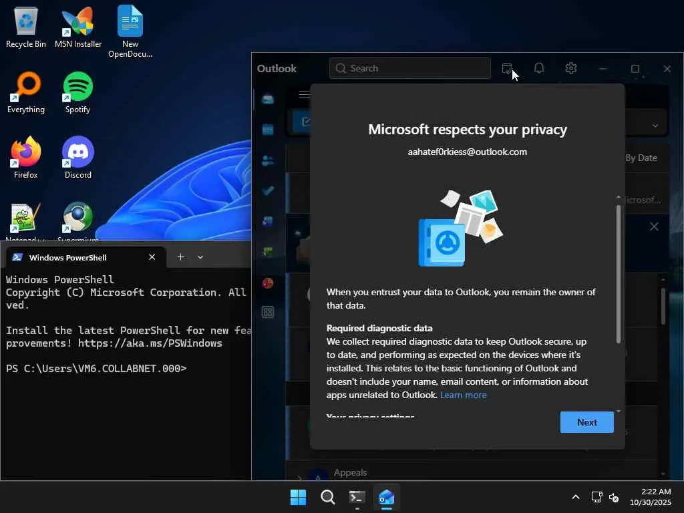Click Next in the privacy dialog

tap(586, 422)
